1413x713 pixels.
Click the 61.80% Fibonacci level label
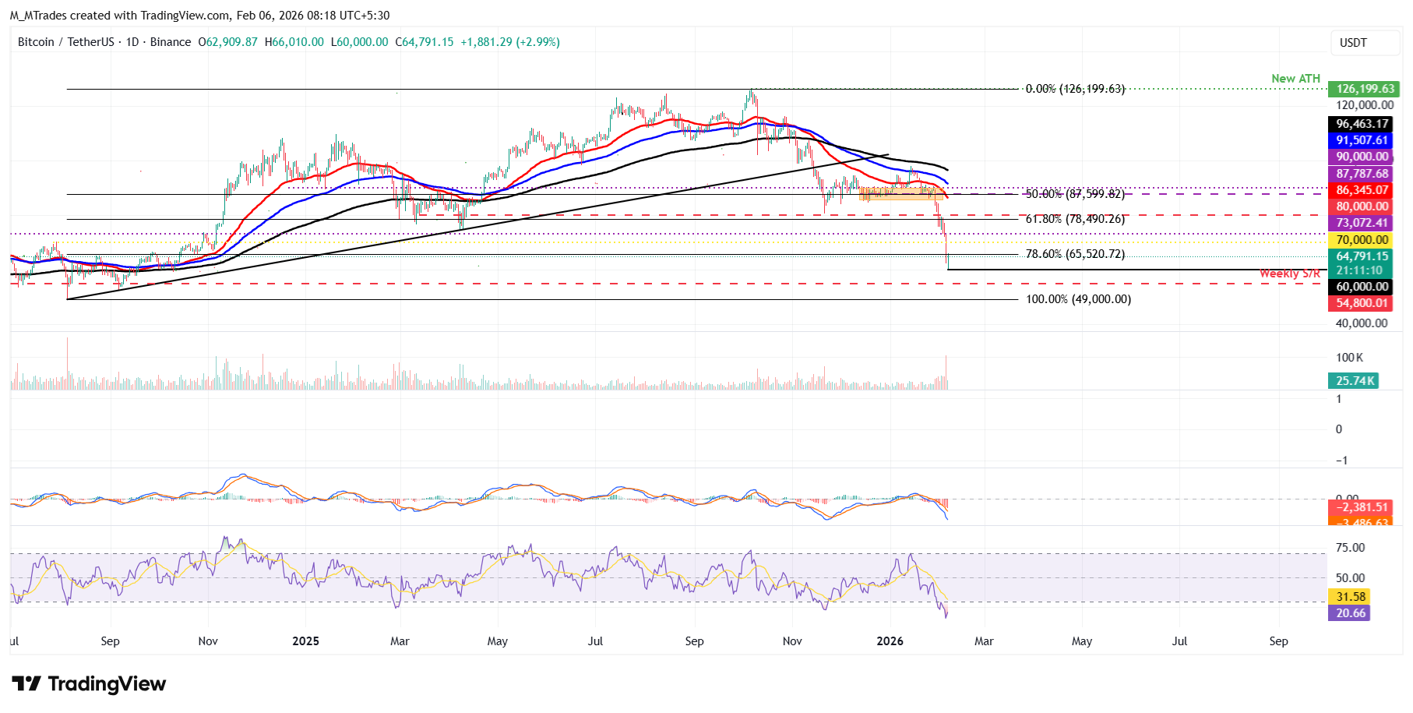(1075, 219)
